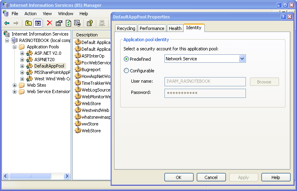
Task: Click the tree pane horizontal scrollbar thumb
Action: [x=30, y=176]
